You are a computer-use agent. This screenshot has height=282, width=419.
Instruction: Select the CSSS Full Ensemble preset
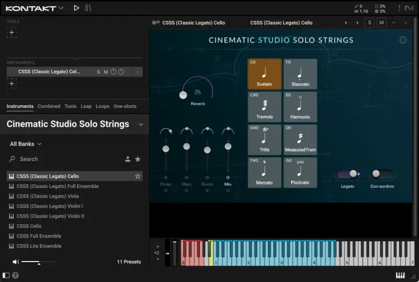point(74,236)
